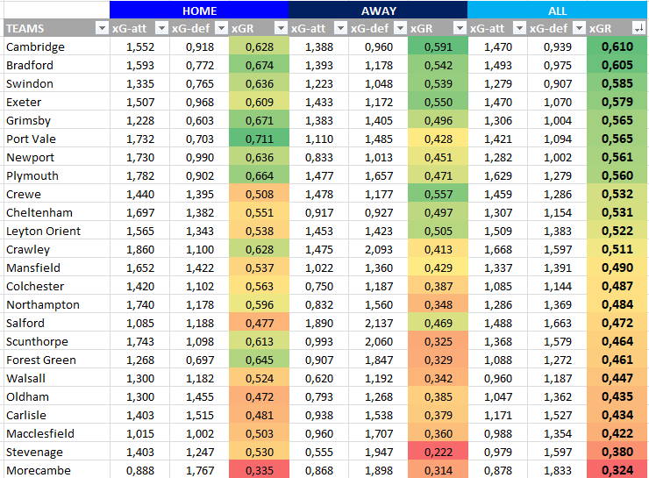
Task: Click Salford's away xG-def value 2,137
Action: pos(378,323)
